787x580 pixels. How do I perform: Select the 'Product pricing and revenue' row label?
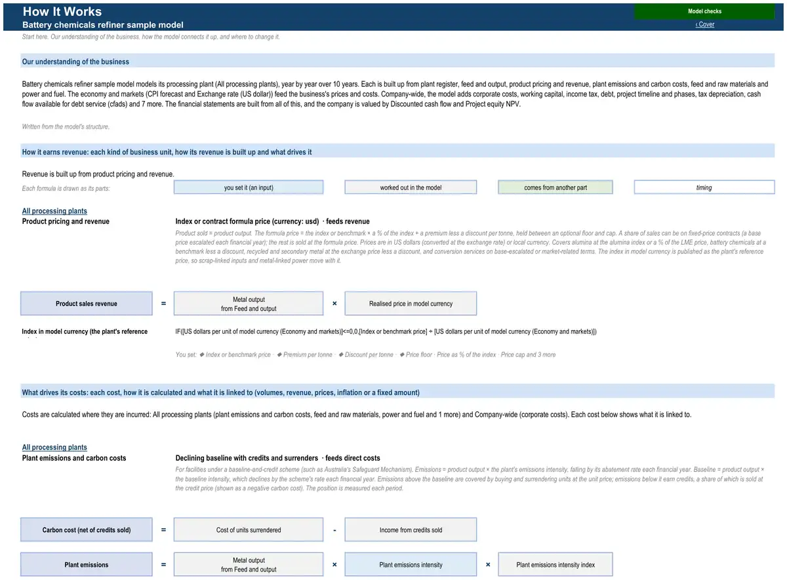(66, 222)
